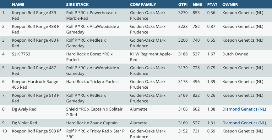Viewport: 272px width, 140px height.
Task: Click Dg Violet Red animal name
Action: 24,123
